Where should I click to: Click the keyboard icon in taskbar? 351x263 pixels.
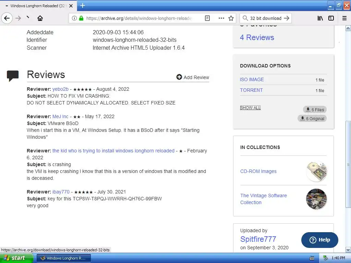pos(312,258)
